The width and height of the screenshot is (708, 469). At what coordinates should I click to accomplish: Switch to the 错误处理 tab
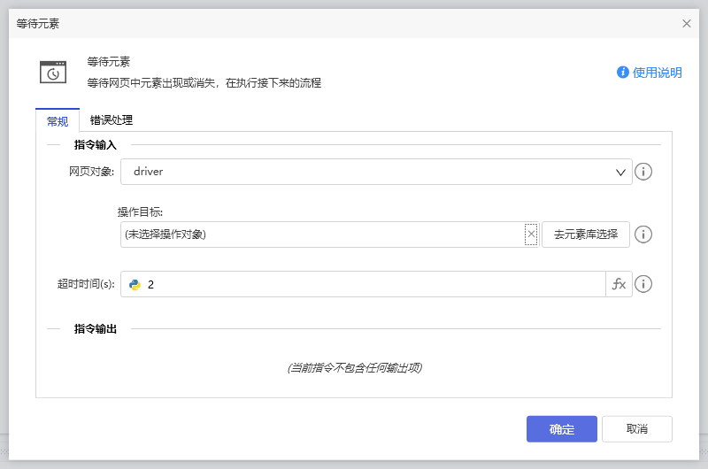point(112,120)
